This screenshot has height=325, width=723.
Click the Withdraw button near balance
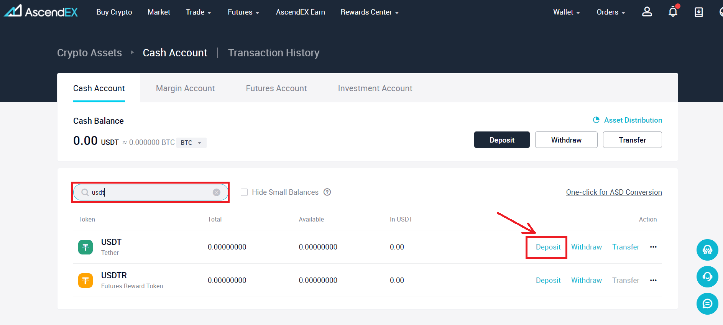coord(566,140)
